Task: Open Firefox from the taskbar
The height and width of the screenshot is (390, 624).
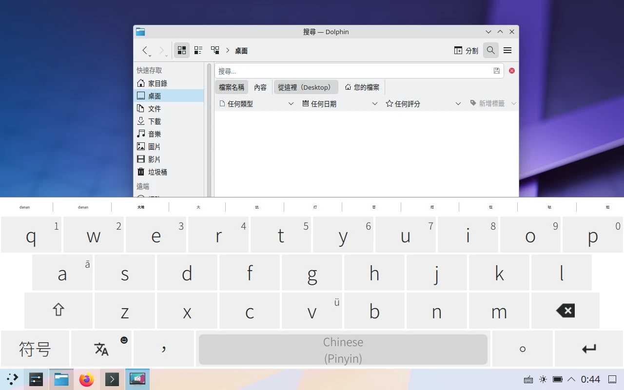Action: click(87, 379)
